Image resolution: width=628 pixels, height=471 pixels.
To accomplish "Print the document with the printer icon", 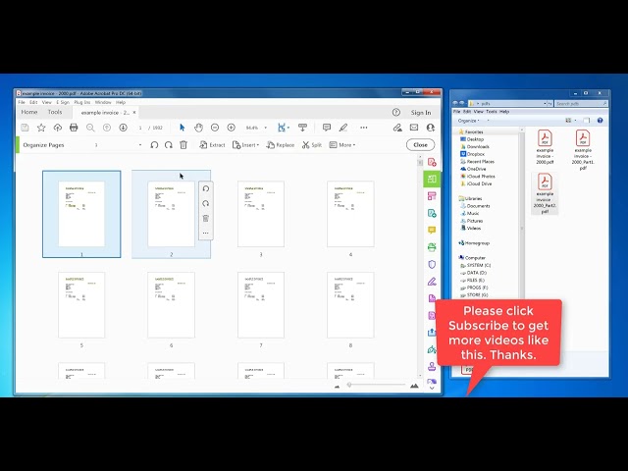I will (74, 128).
